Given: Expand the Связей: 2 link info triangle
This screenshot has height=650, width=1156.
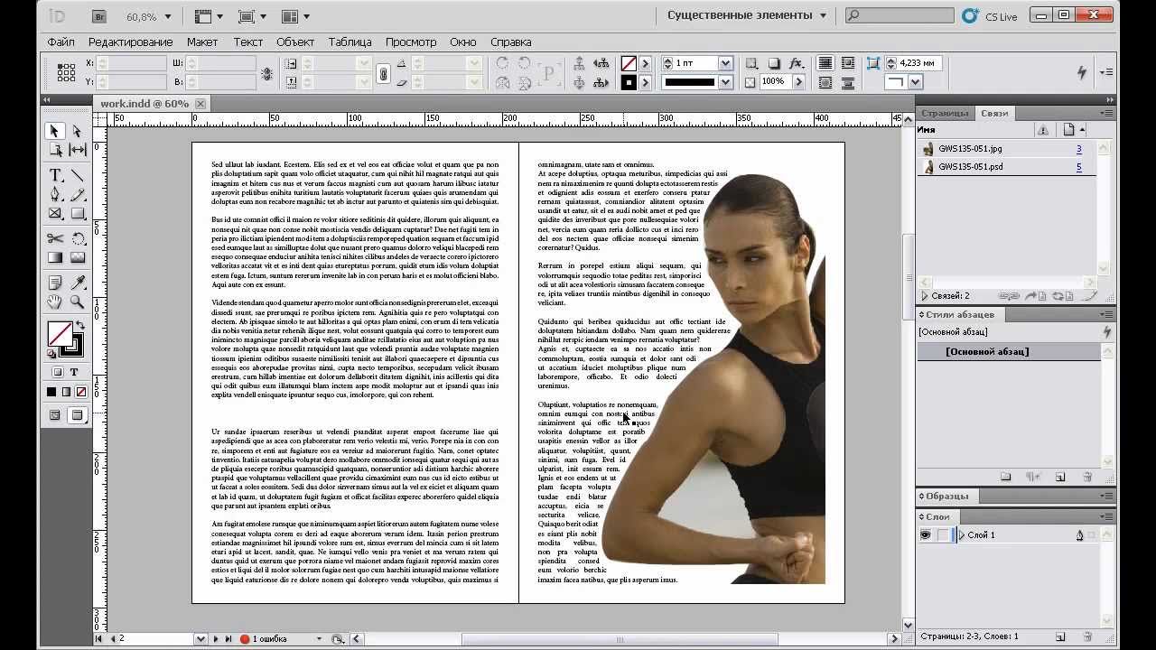Looking at the screenshot, I should 925,296.
